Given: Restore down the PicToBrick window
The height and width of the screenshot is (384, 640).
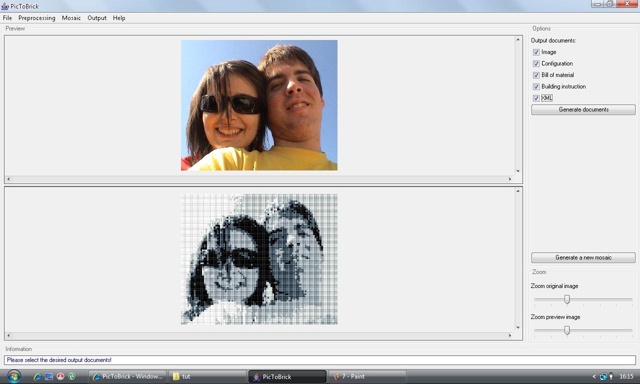Looking at the screenshot, I should coord(610,4).
